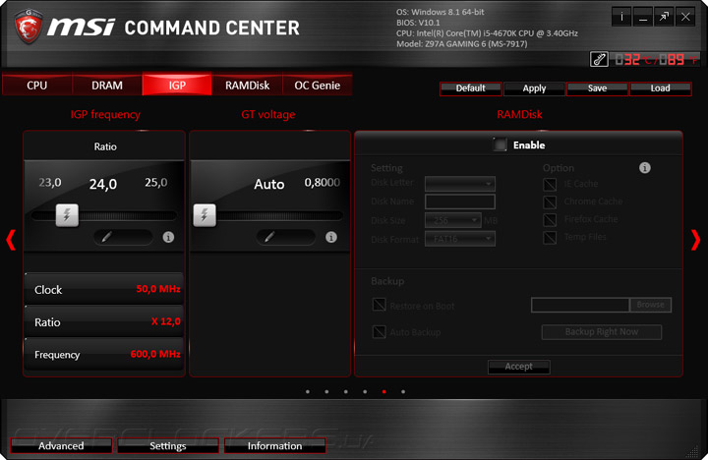Toggle the IE Cache checkbox
This screenshot has height=460, width=708.
click(550, 184)
